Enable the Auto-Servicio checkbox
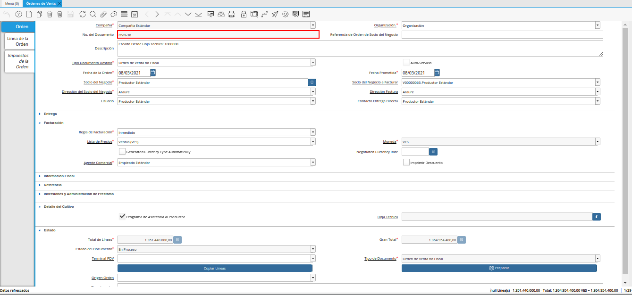This screenshot has height=295, width=632. click(x=406, y=62)
